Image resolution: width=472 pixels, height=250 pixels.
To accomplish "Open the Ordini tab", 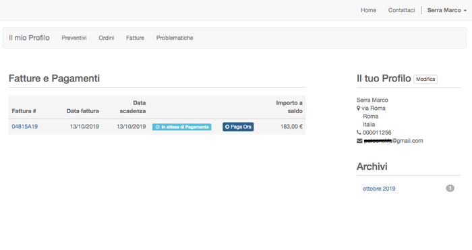I will (107, 38).
